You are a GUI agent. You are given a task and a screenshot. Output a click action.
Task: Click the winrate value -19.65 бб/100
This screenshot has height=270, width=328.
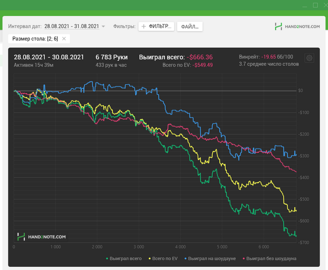tap(277, 57)
